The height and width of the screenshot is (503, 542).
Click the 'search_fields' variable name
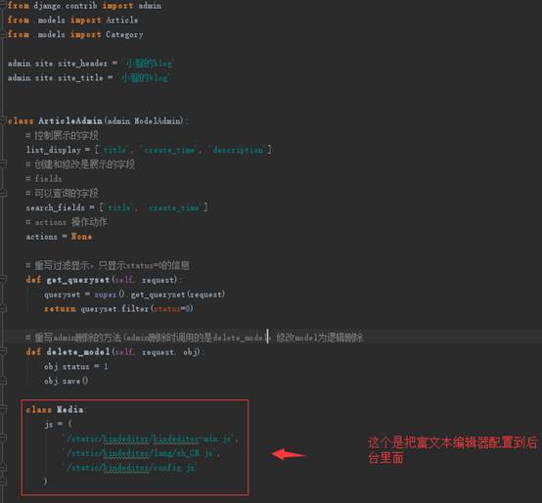pyautogui.click(x=56, y=207)
